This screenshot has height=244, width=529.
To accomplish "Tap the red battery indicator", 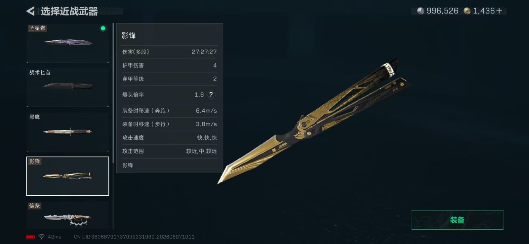I will click(x=30, y=237).
